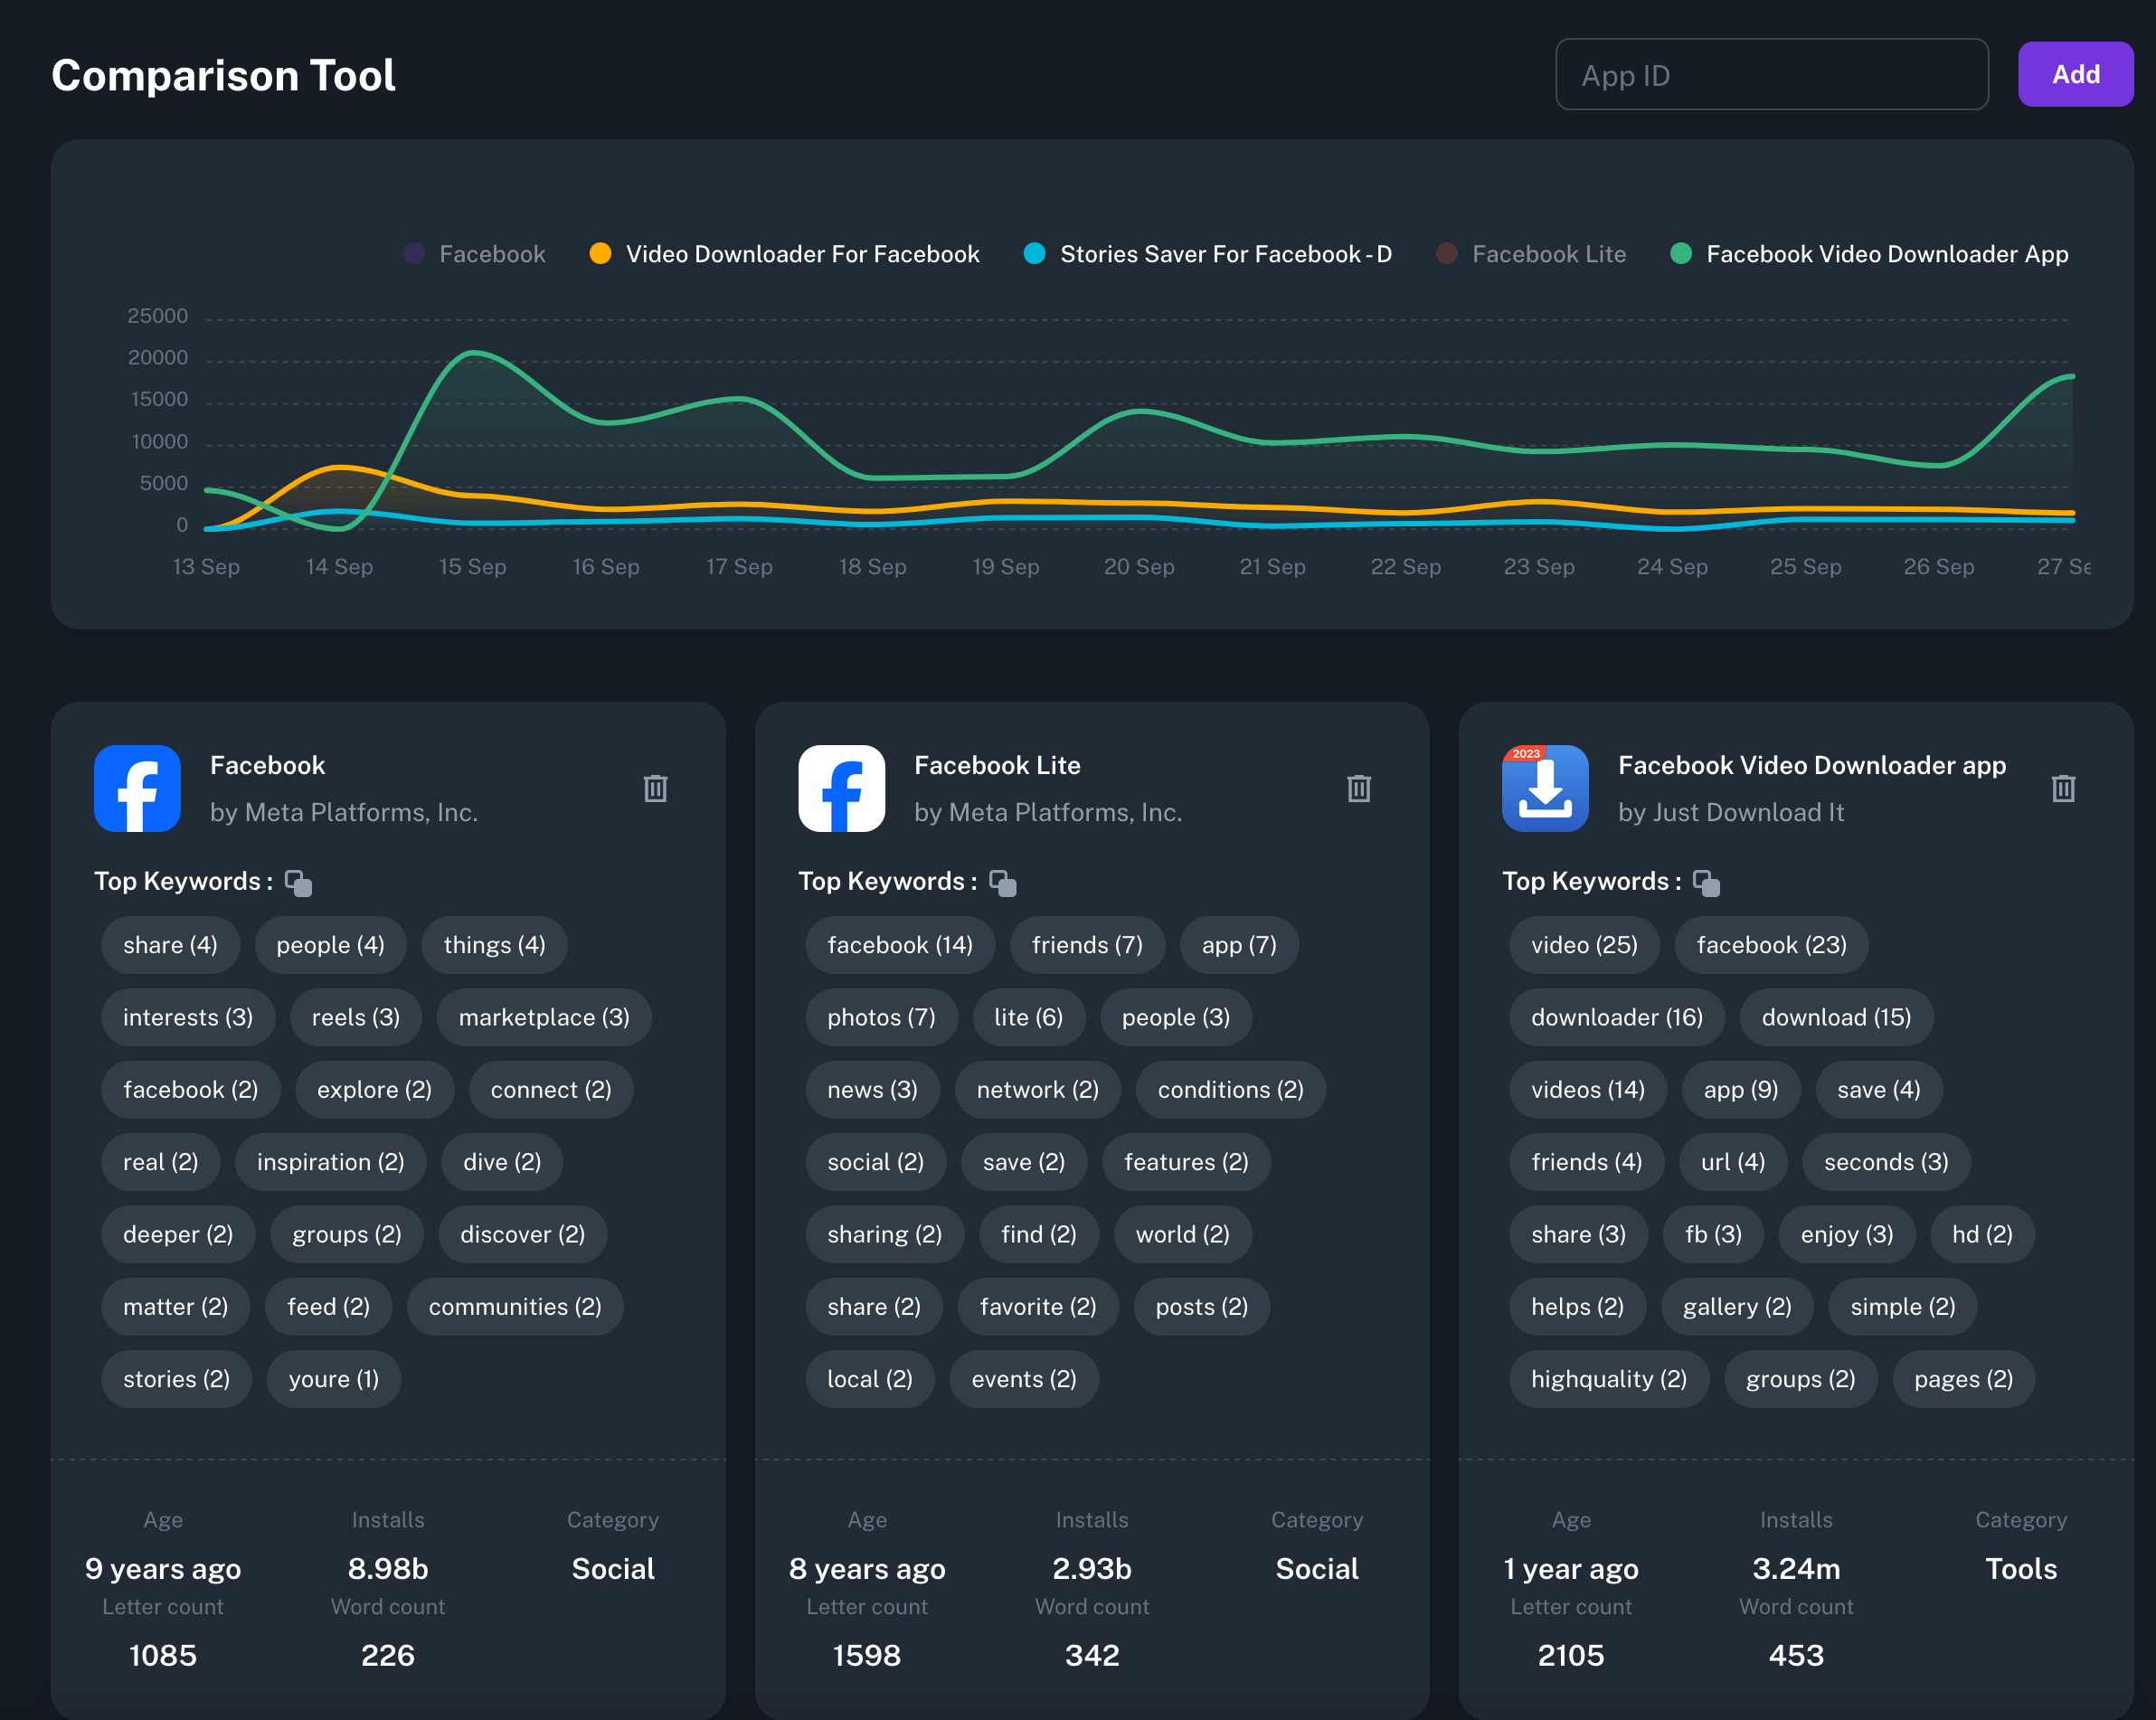Click the 15 Sep chart axis label
Image resolution: width=2156 pixels, height=1720 pixels.
[472, 566]
